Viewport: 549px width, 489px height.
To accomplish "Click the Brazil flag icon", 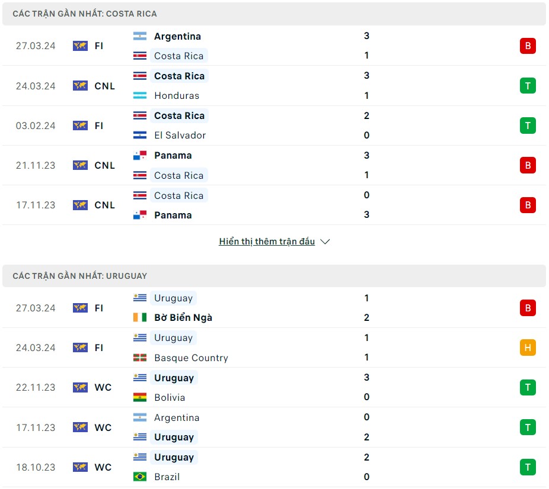I will 140,477.
